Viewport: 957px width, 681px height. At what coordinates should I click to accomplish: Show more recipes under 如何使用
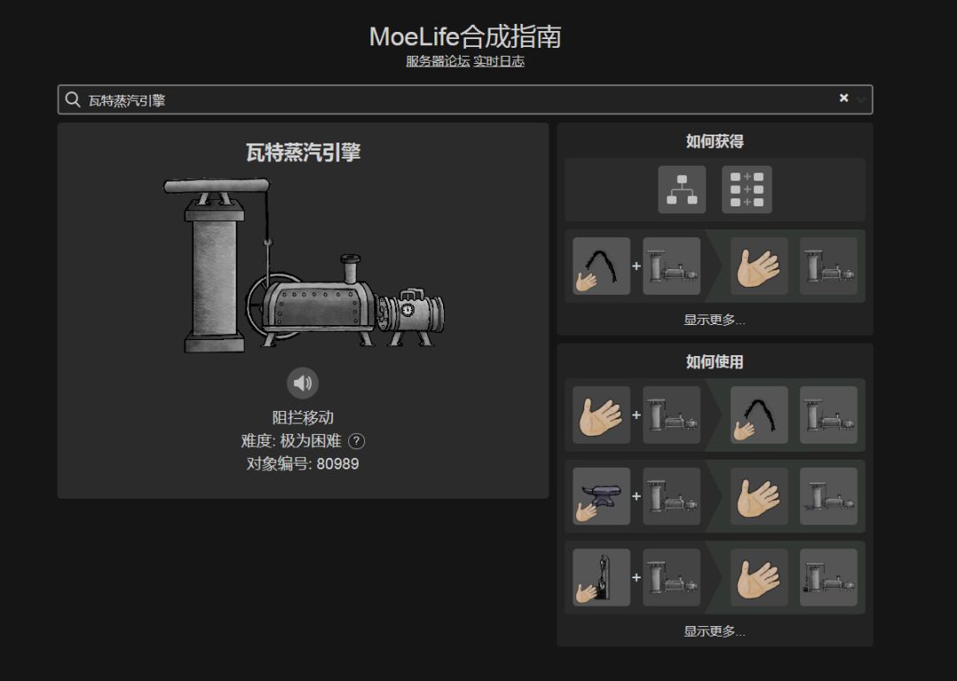(714, 631)
